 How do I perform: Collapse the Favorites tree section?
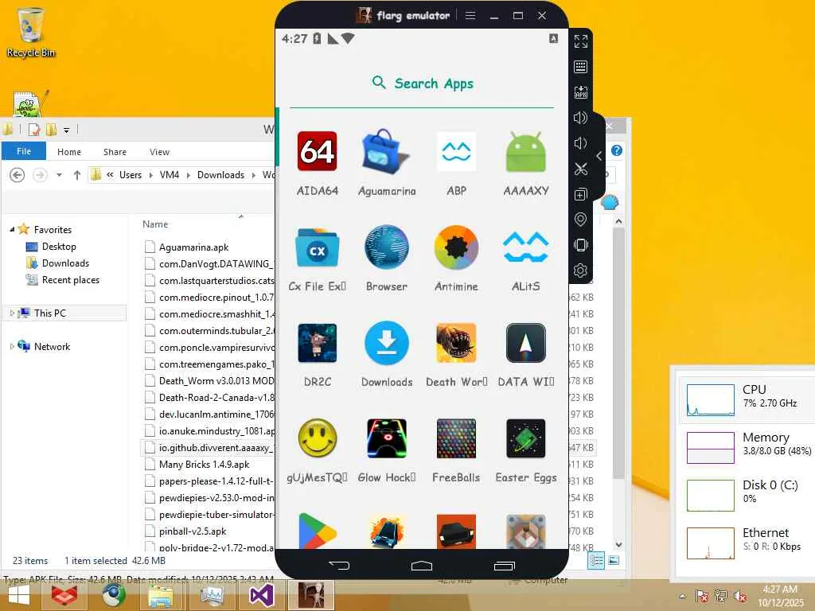[x=12, y=229]
